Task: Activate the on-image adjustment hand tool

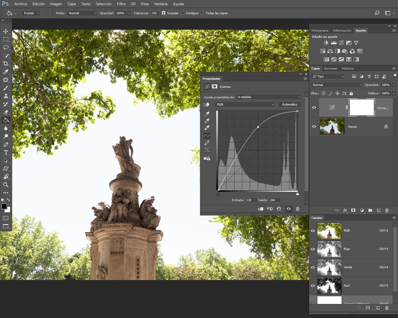Action: tap(207, 104)
